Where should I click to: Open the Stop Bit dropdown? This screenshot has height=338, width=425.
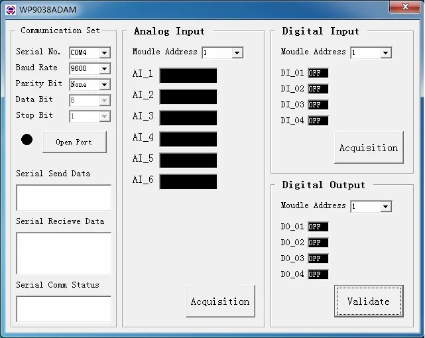click(104, 117)
